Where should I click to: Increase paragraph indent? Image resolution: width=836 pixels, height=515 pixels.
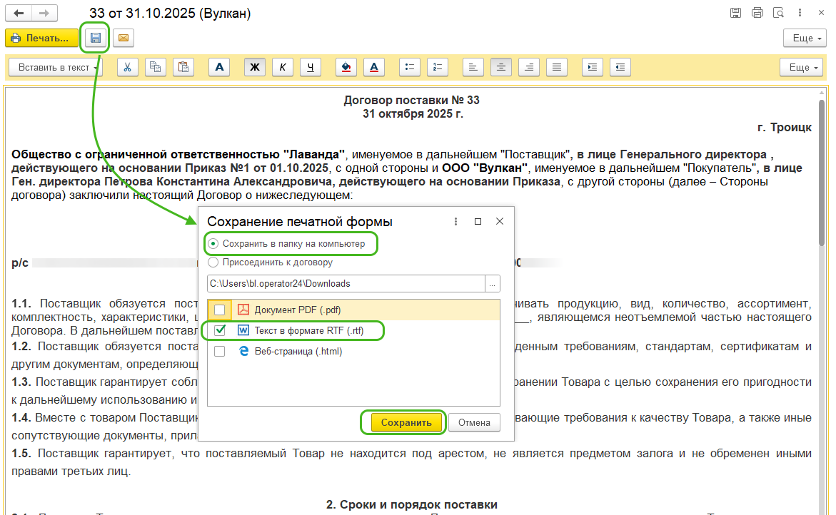(592, 67)
